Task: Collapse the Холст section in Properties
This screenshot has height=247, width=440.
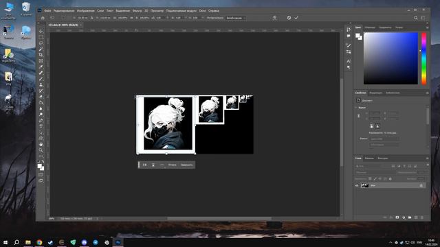Action: click(356, 108)
